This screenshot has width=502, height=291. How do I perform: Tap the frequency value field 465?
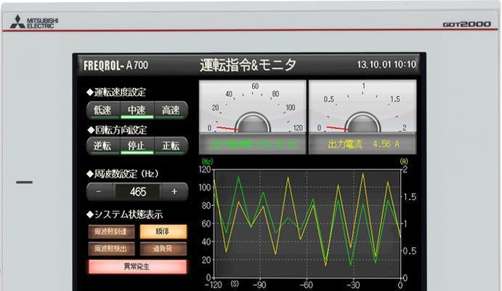tap(137, 191)
